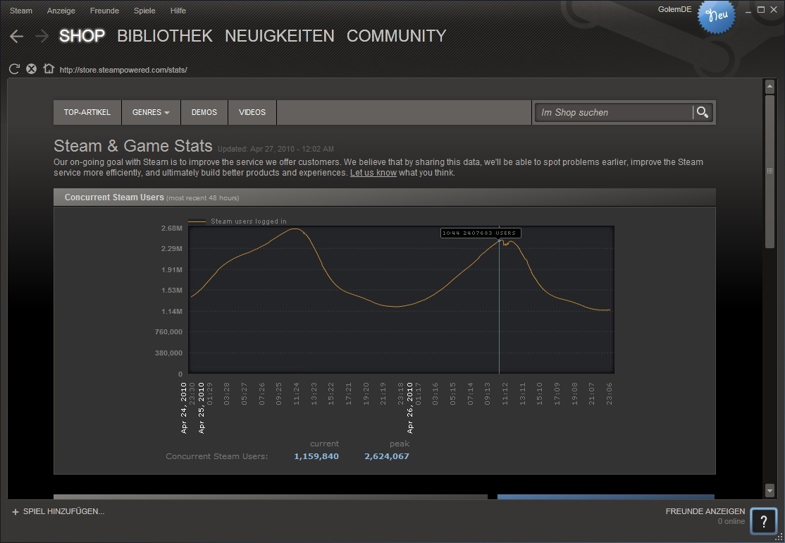
Task: Close the Steam window
Action: 774,9
